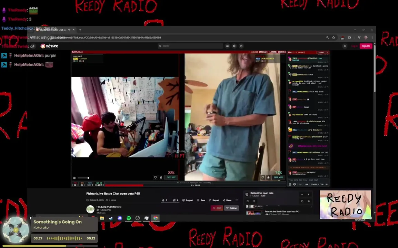
Task: Click the Odysee search box
Action: (190, 46)
